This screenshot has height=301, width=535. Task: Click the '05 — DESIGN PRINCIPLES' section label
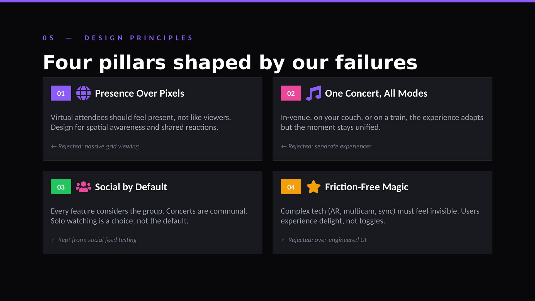pyautogui.click(x=118, y=38)
